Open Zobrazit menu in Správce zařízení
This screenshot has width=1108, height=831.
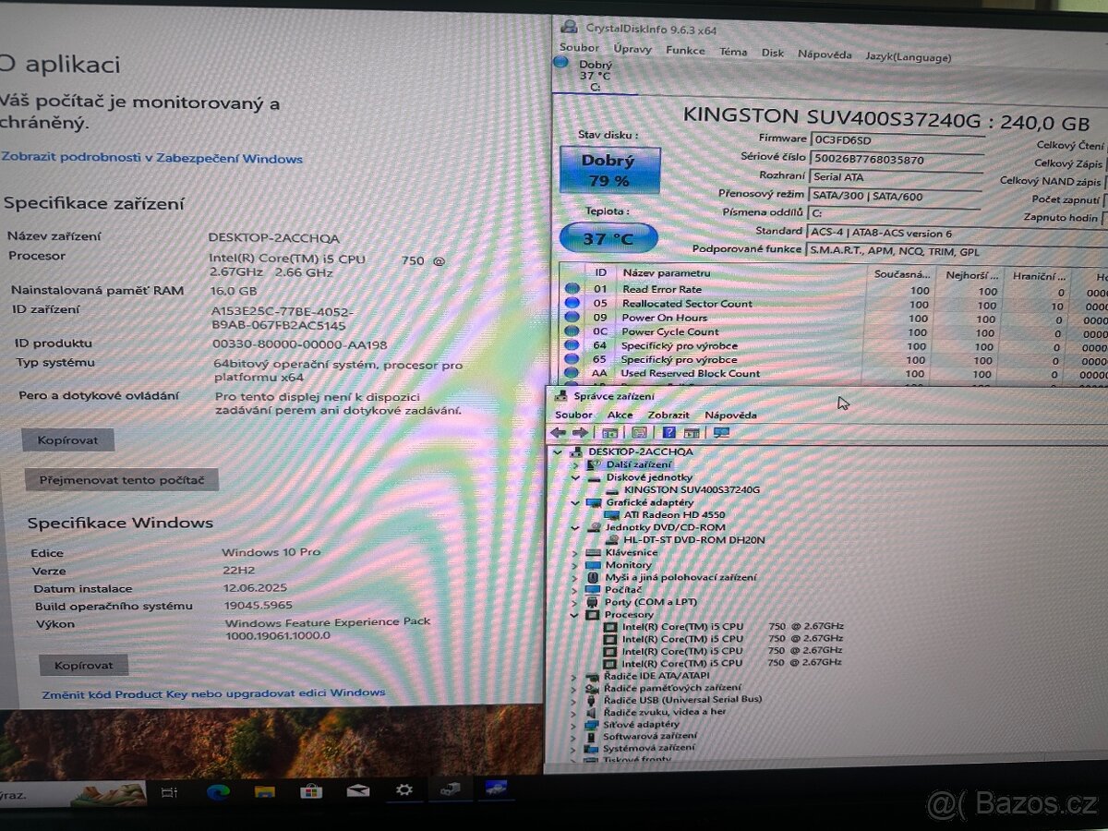(x=668, y=415)
